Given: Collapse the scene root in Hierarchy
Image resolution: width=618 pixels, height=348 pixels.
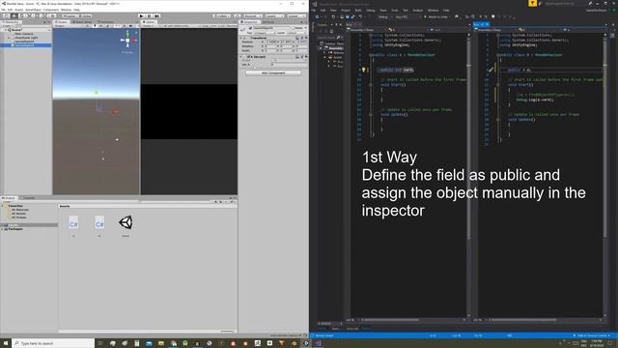Looking at the screenshot, I should (x=6, y=30).
